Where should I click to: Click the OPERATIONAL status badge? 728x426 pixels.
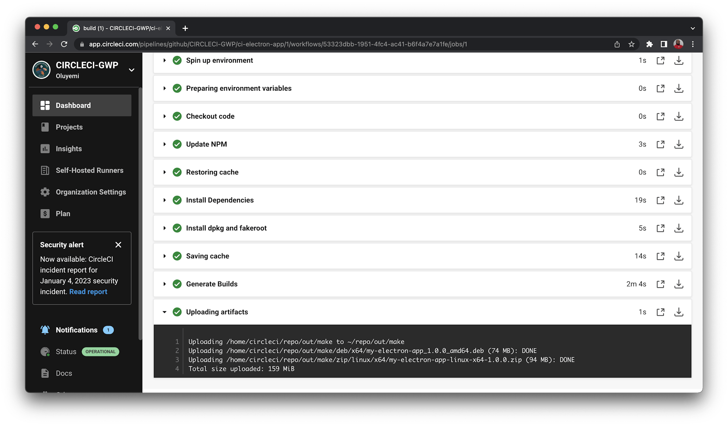click(x=100, y=351)
